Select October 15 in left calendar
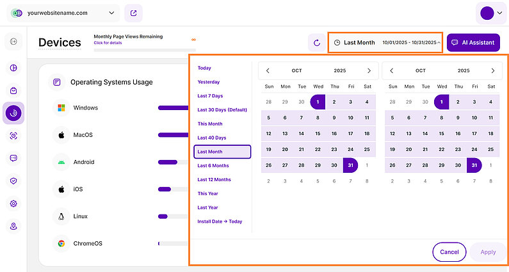509x272 pixels. click(318, 133)
